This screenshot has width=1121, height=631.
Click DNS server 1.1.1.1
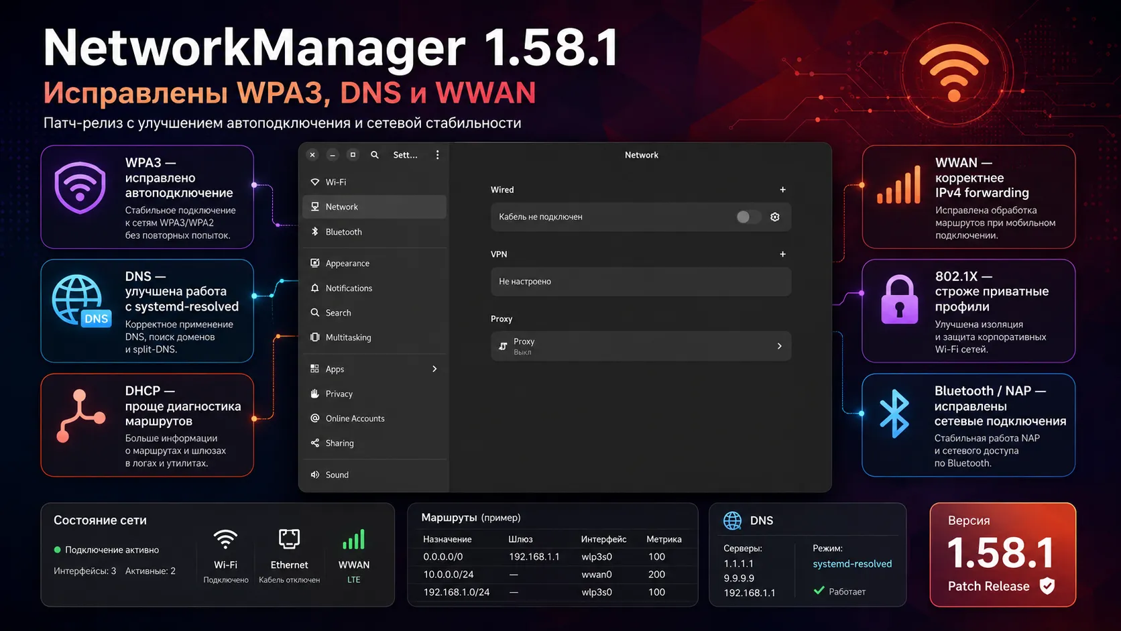click(x=738, y=564)
